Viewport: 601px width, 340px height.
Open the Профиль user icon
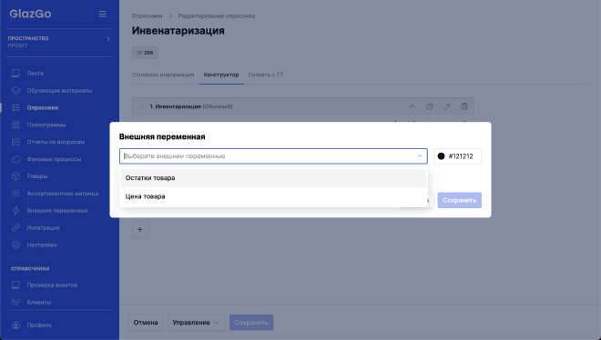(x=15, y=325)
